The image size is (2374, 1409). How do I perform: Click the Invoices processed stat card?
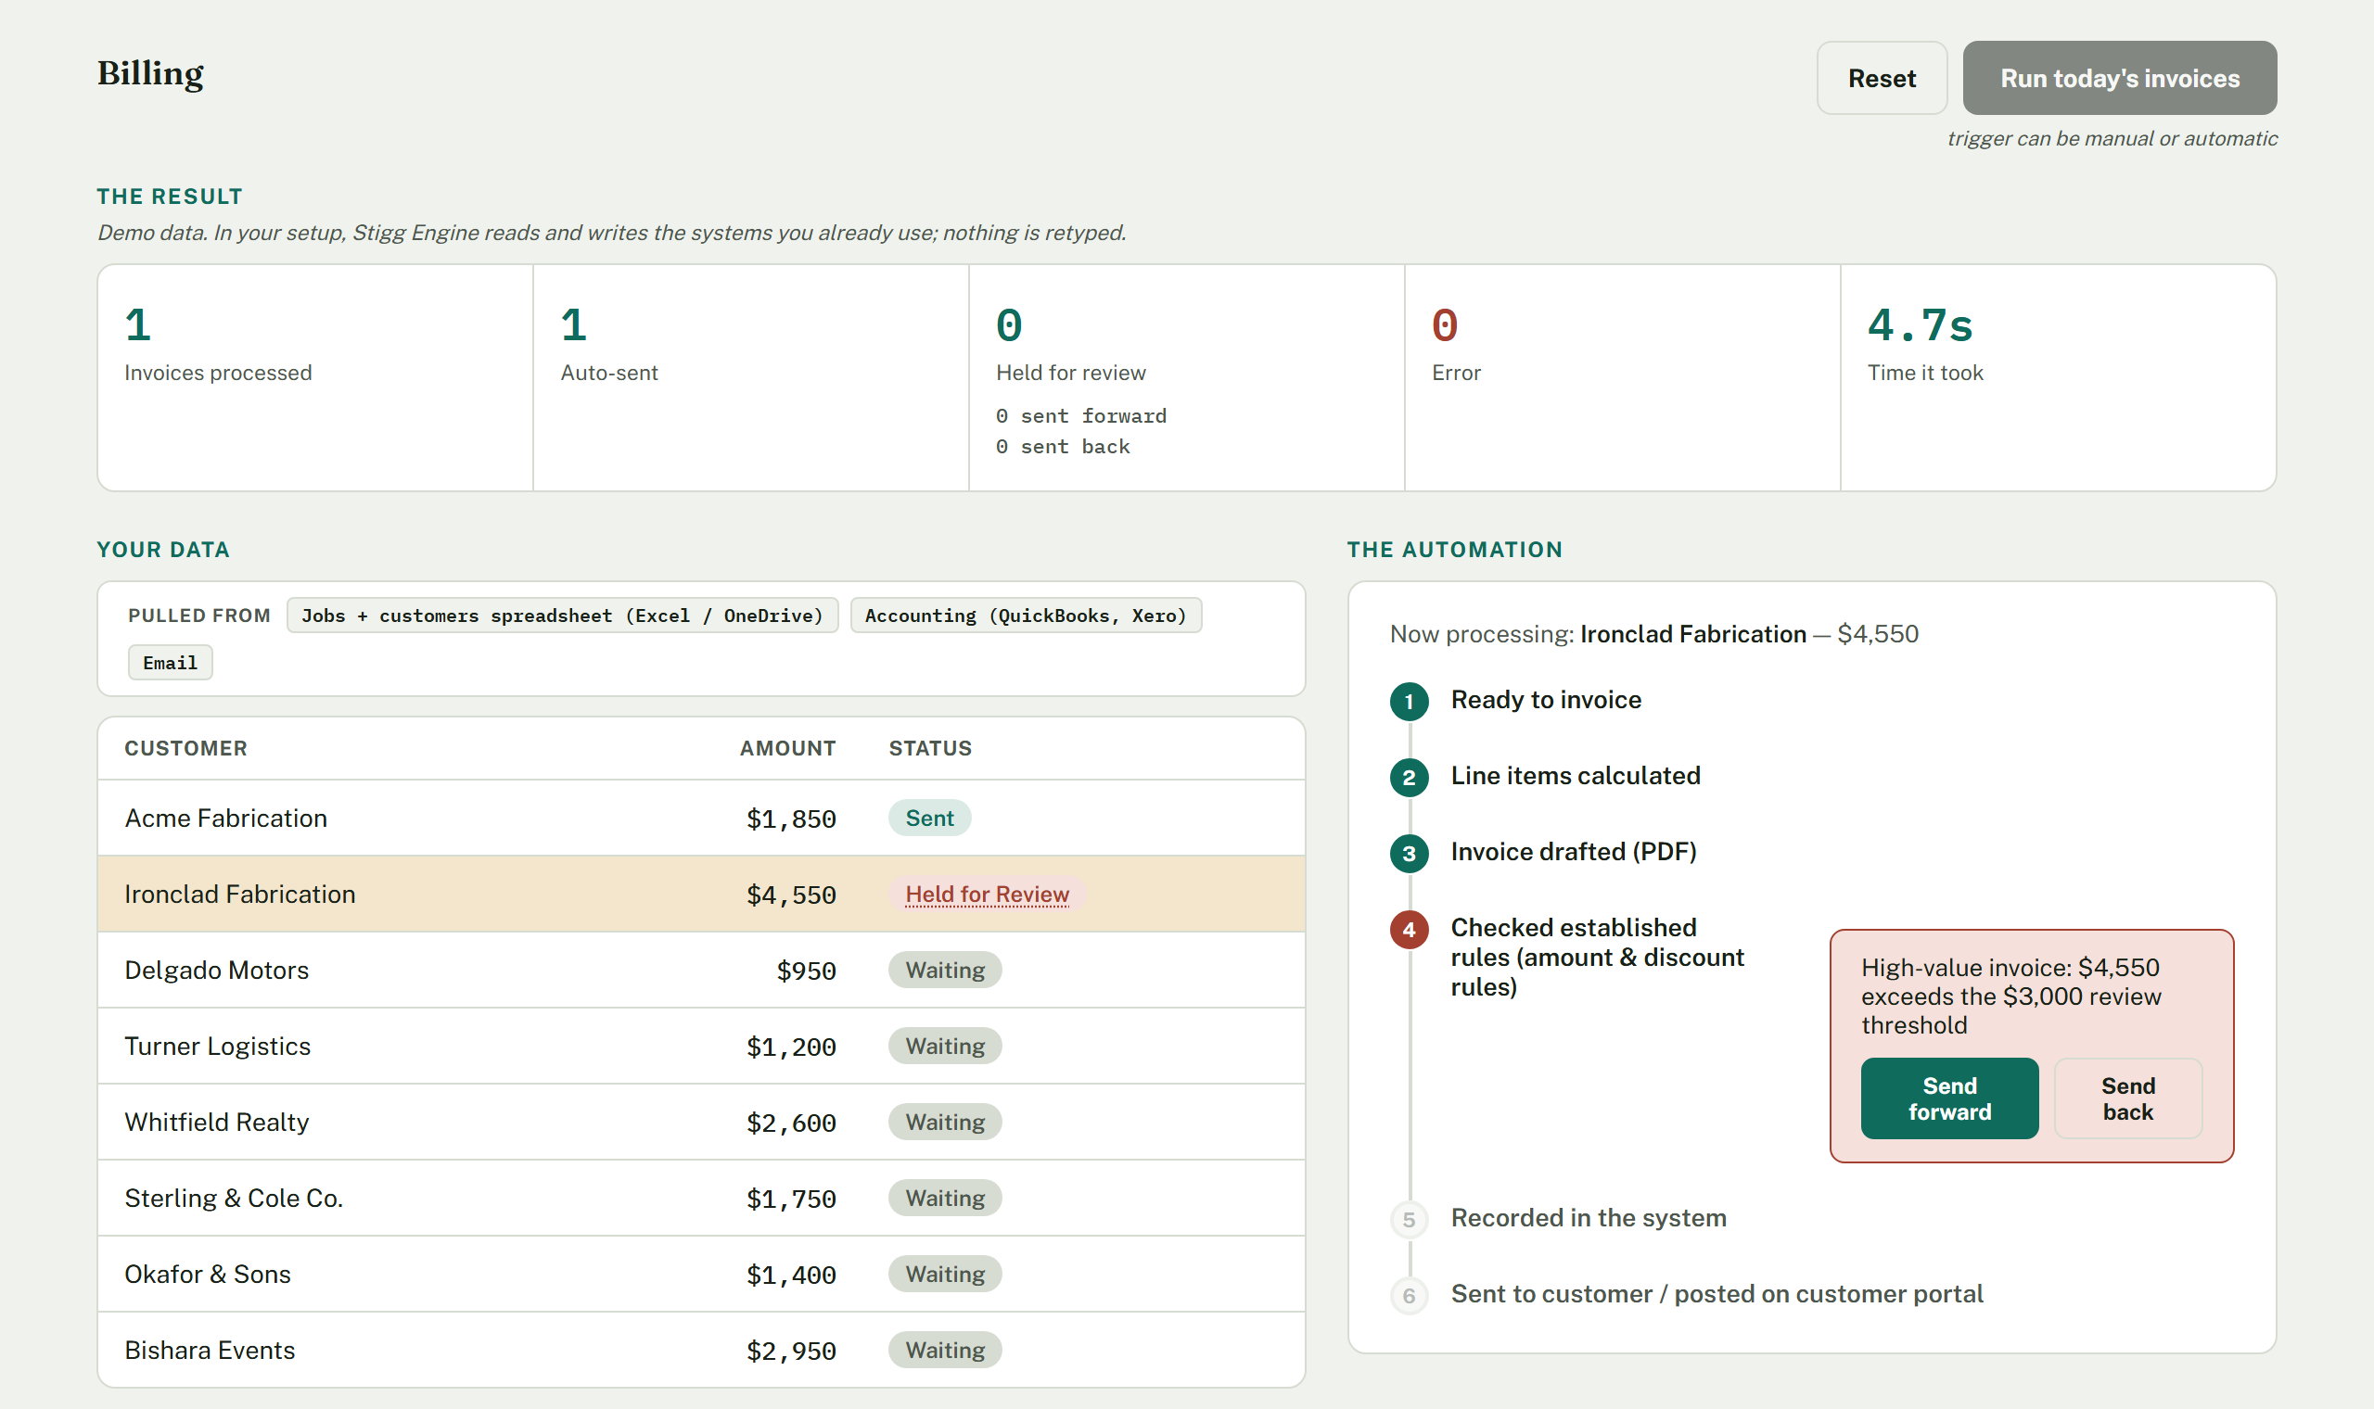point(315,378)
